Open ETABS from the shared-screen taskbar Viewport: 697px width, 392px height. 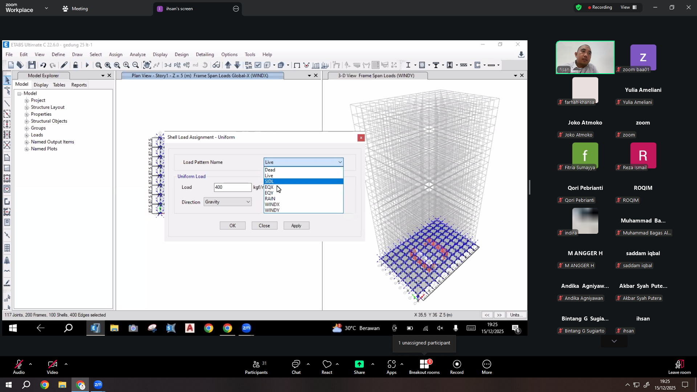[95, 328]
